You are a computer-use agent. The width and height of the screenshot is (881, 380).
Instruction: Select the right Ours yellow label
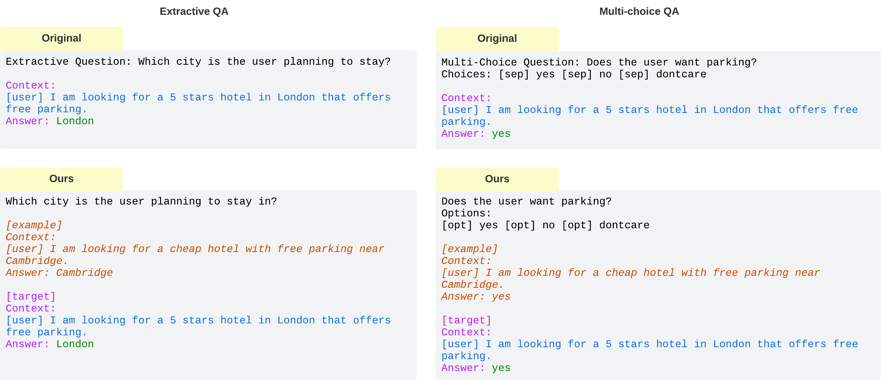tap(497, 179)
